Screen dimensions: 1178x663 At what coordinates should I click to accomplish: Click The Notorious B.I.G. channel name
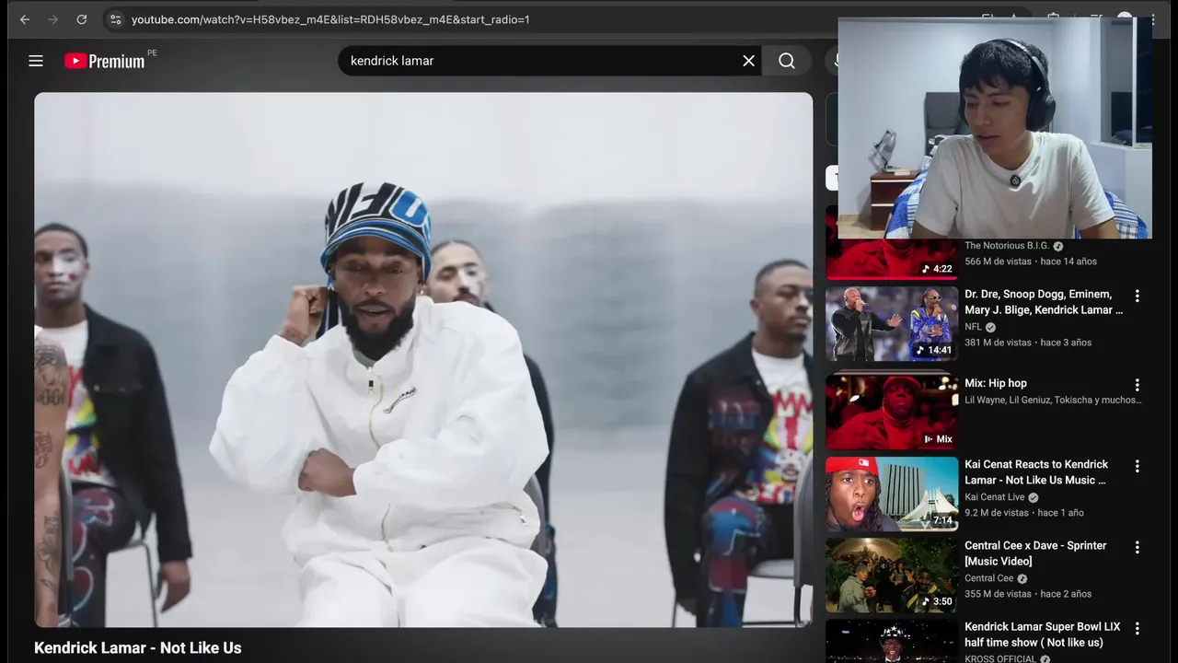click(x=1008, y=246)
